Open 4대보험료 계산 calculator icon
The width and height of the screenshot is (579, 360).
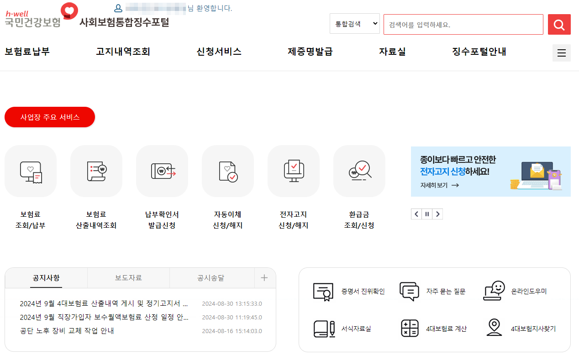tap(410, 329)
